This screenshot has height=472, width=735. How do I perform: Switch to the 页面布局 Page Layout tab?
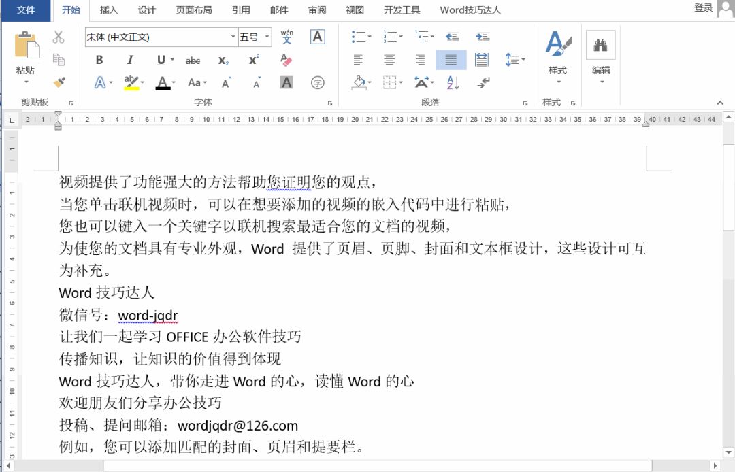click(193, 10)
